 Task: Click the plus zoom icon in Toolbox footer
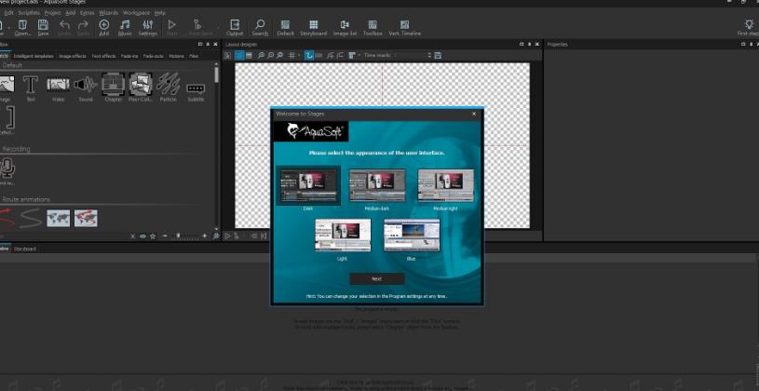pyautogui.click(x=204, y=236)
